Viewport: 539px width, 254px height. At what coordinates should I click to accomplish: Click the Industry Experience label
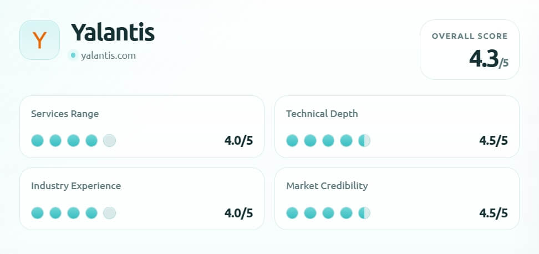pyautogui.click(x=76, y=186)
